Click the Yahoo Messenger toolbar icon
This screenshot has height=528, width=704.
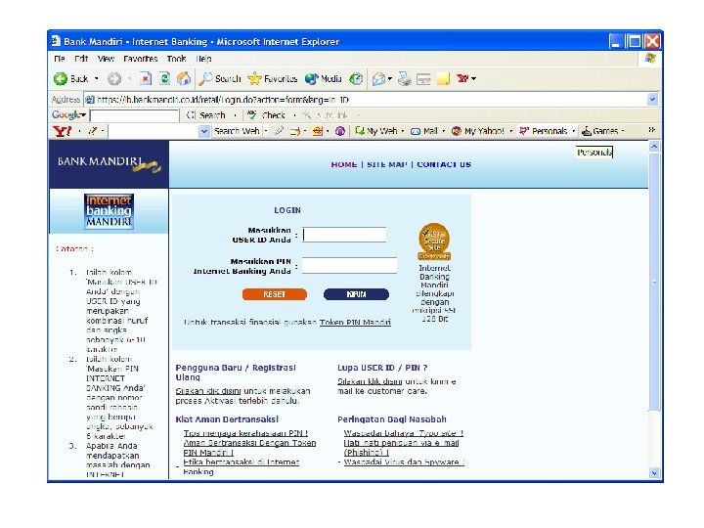[x=462, y=79]
